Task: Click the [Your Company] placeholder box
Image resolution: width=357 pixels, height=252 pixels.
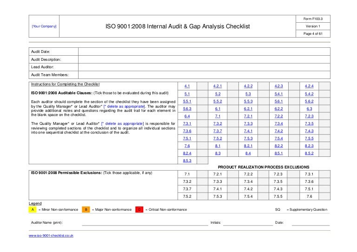Action: [x=44, y=26]
